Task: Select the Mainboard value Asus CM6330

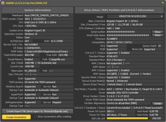Action: [x=46, y=15]
